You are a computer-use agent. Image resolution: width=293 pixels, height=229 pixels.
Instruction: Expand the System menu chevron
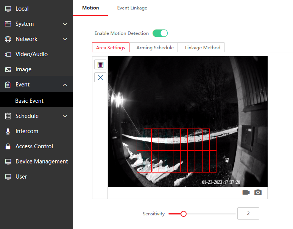[65, 24]
